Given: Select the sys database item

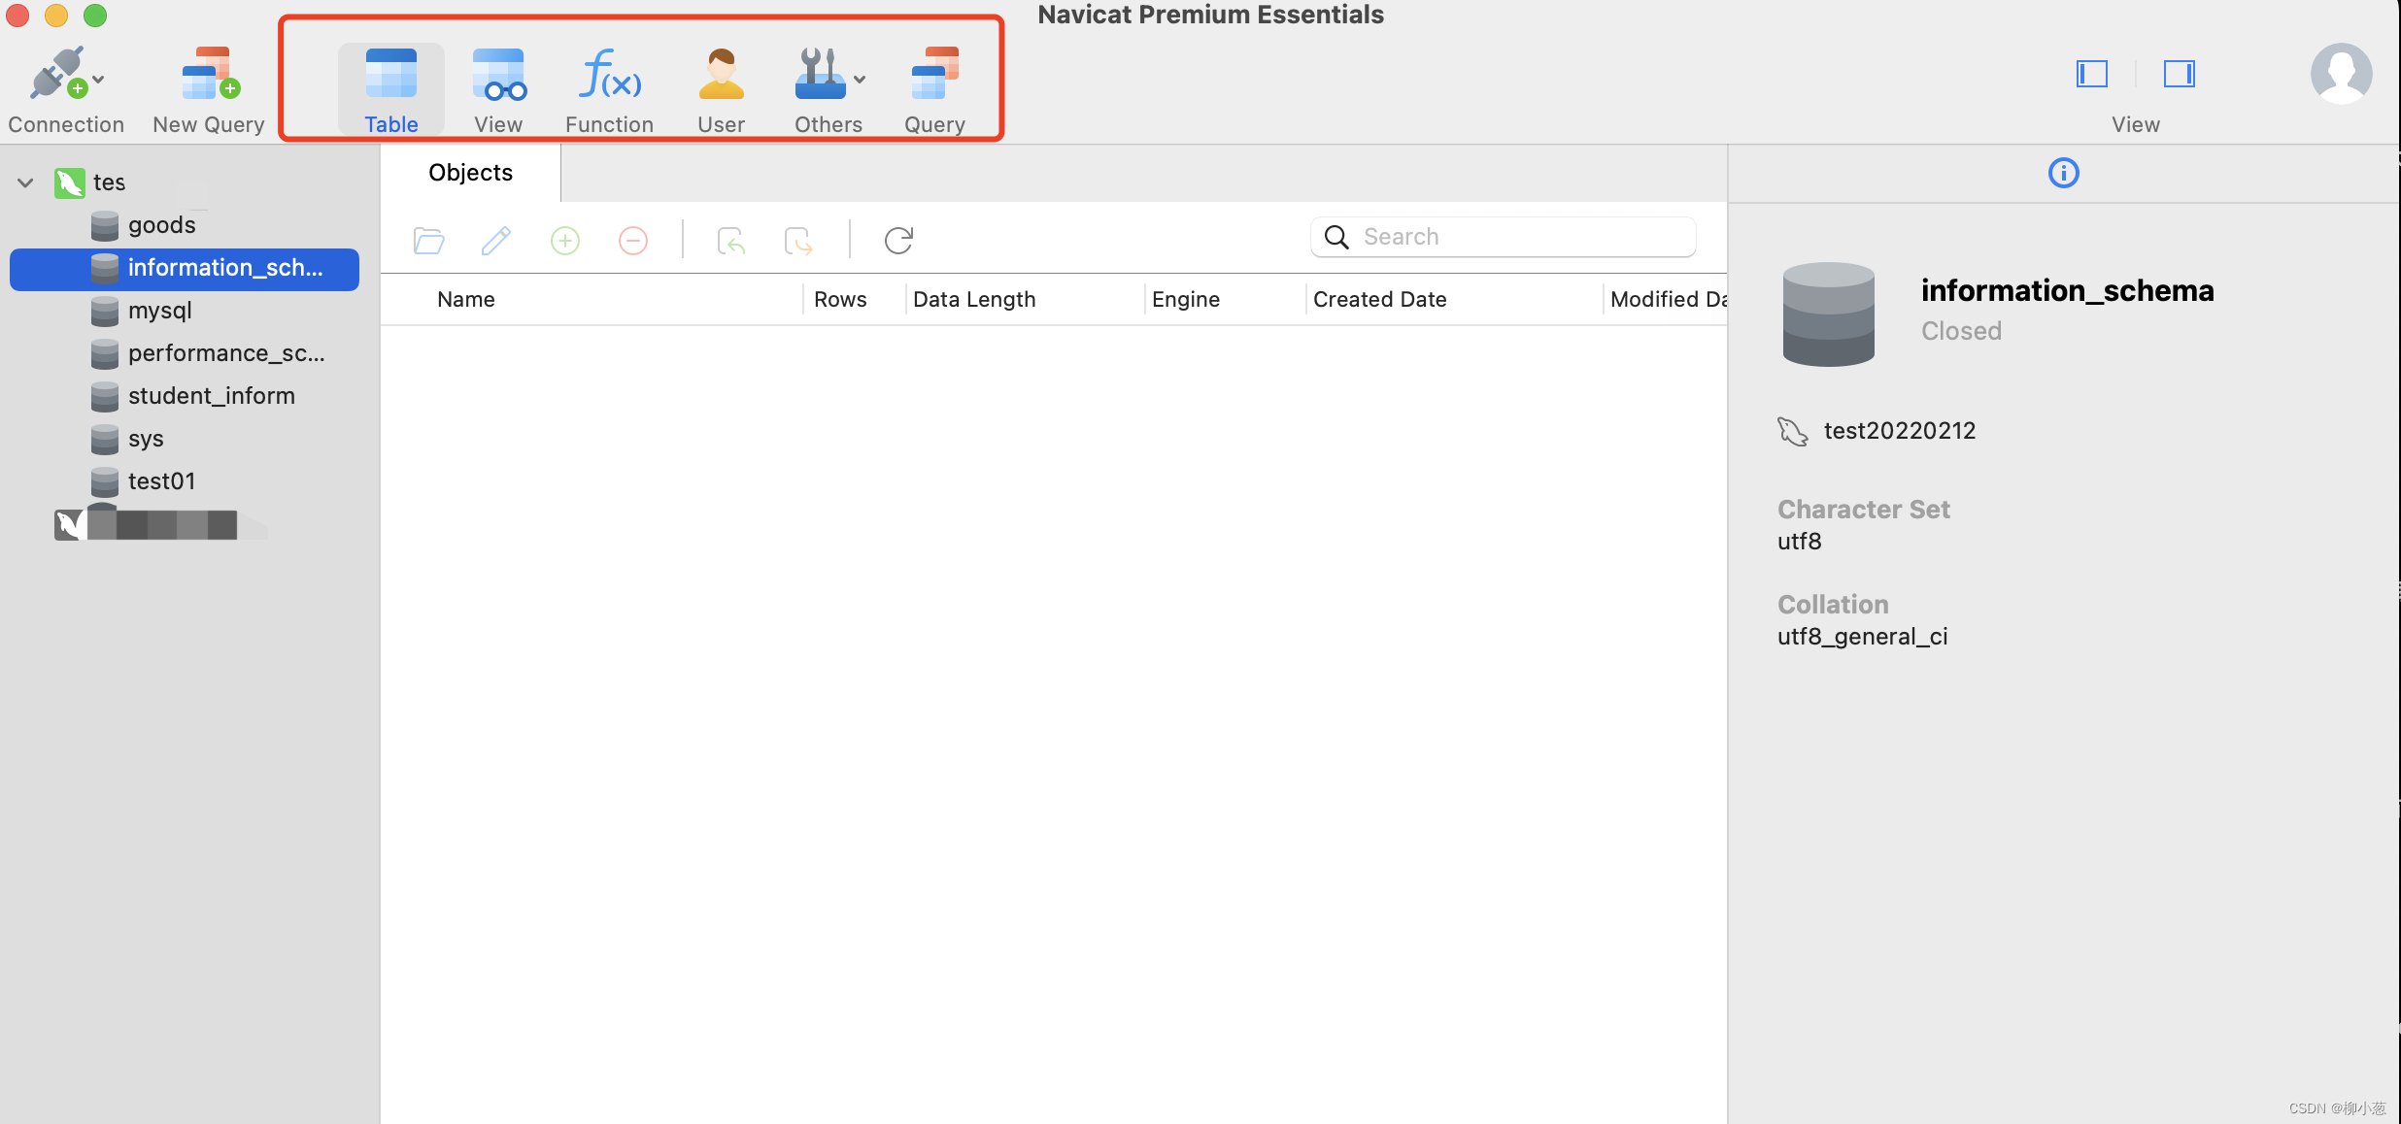Looking at the screenshot, I should click(x=147, y=439).
